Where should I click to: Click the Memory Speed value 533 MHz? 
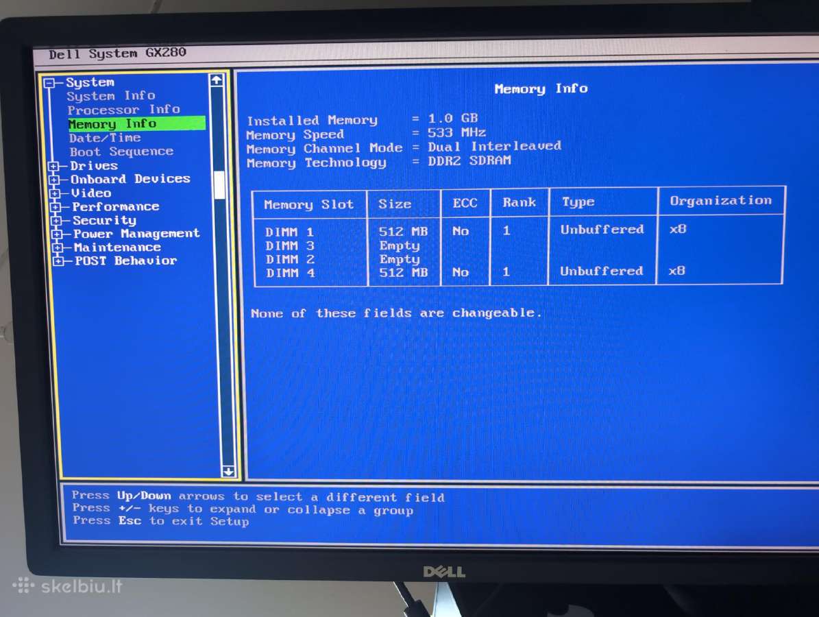tap(457, 133)
